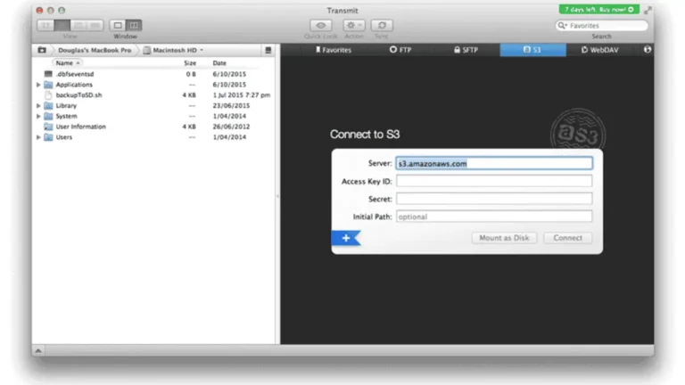Click the Applications folder icon
The width and height of the screenshot is (685, 385).
[x=48, y=85]
